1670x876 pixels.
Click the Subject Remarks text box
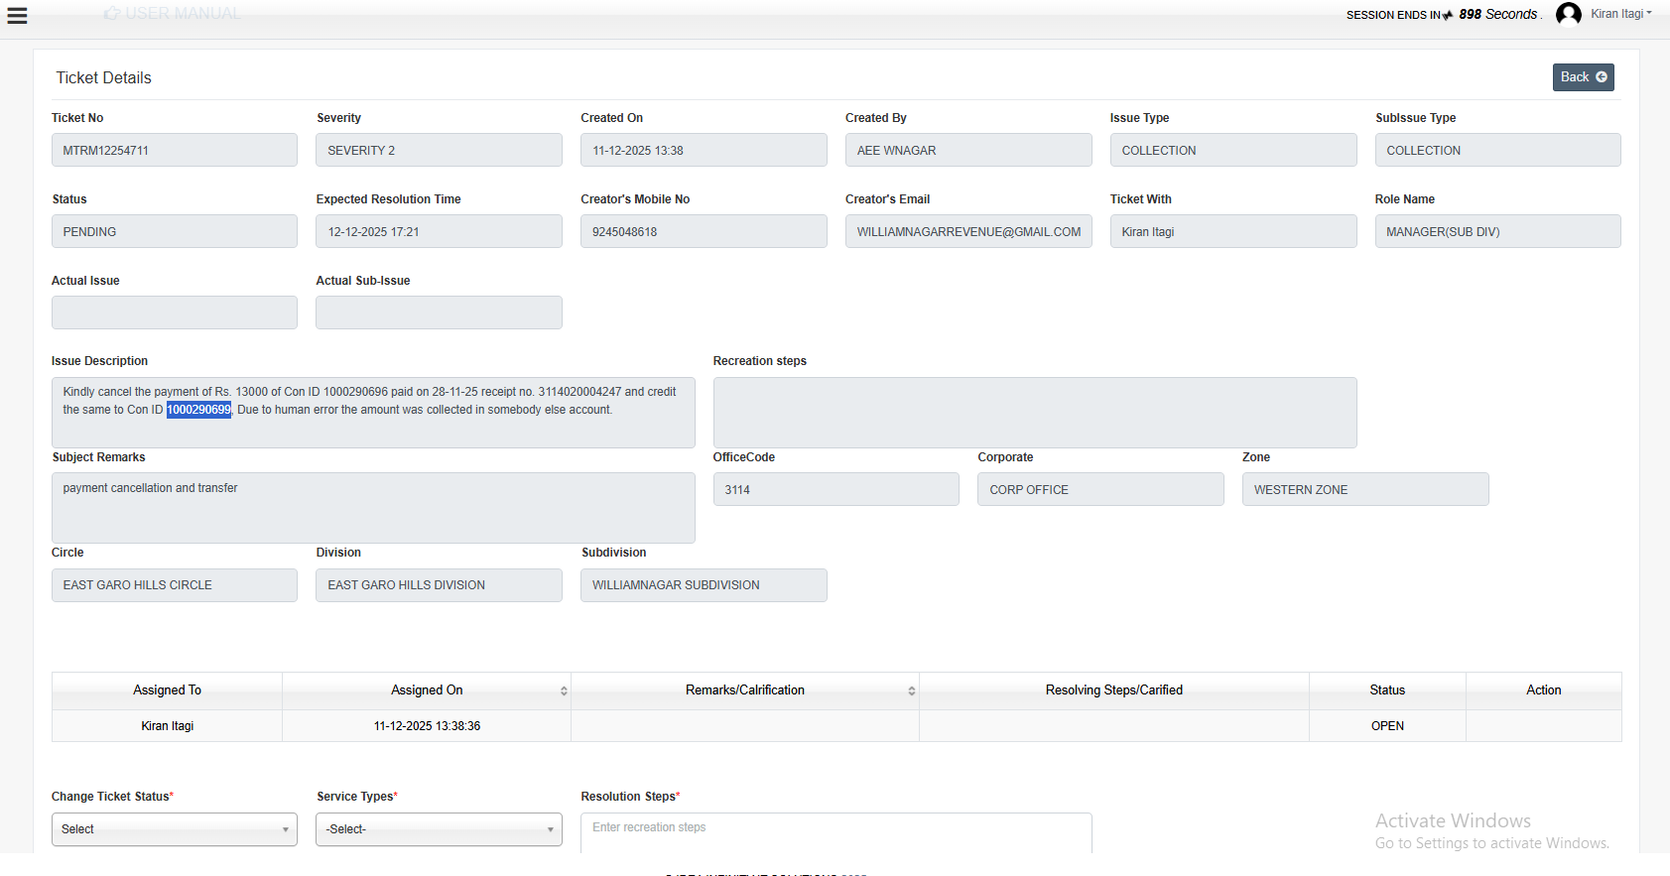pos(373,508)
